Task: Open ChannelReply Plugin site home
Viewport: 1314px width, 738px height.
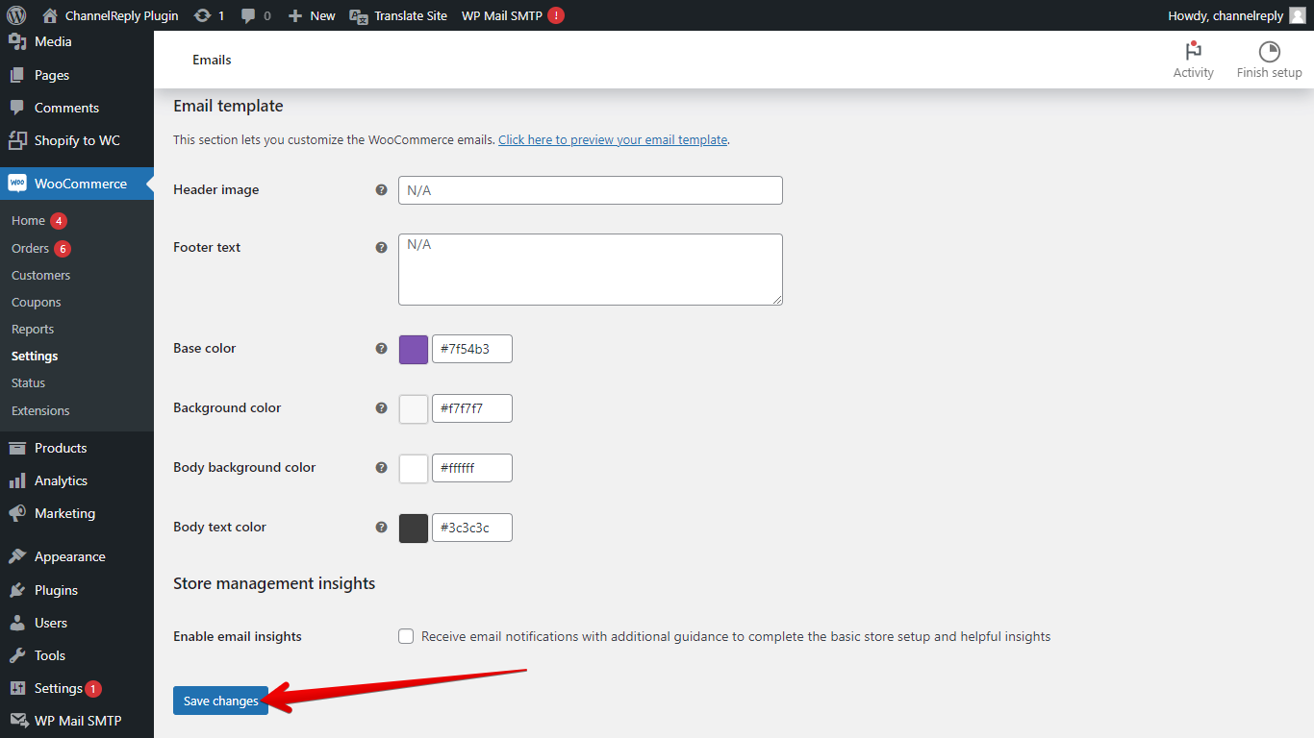Action: pyautogui.click(x=111, y=15)
